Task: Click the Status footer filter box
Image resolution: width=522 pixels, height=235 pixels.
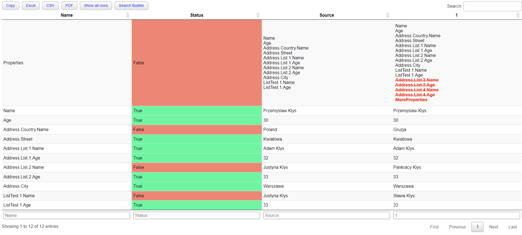Action: pyautogui.click(x=197, y=216)
